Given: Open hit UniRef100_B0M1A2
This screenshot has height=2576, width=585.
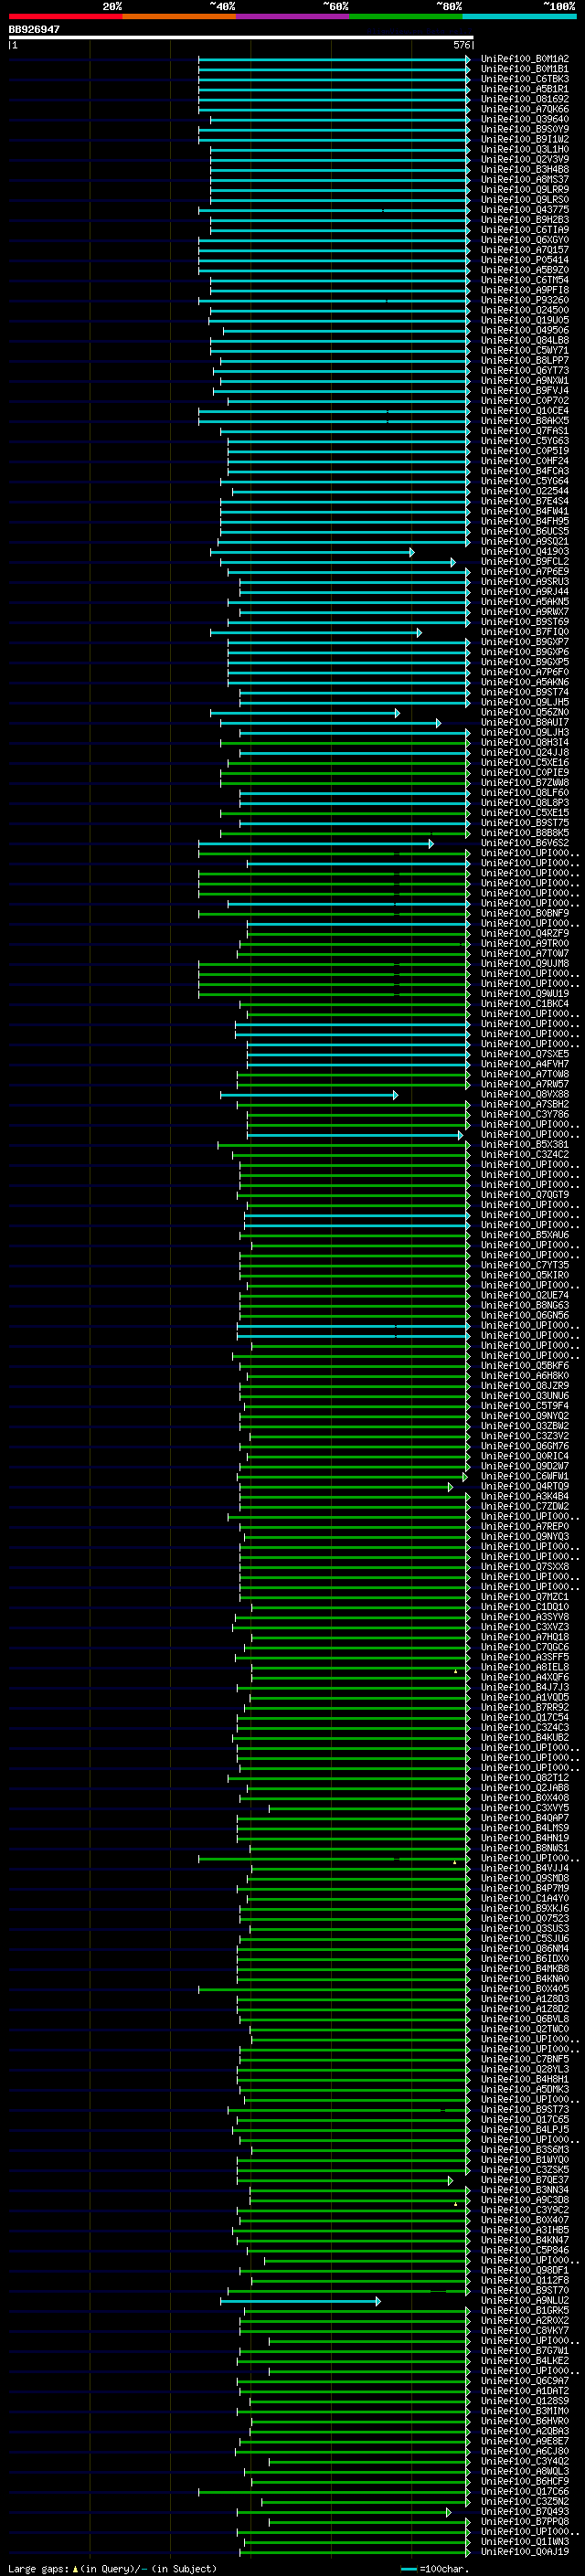Looking at the screenshot, I should click(525, 59).
